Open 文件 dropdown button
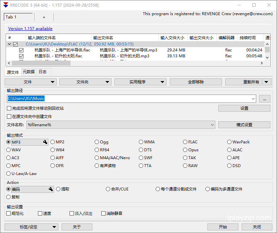277x233 pixels. tap(31, 82)
